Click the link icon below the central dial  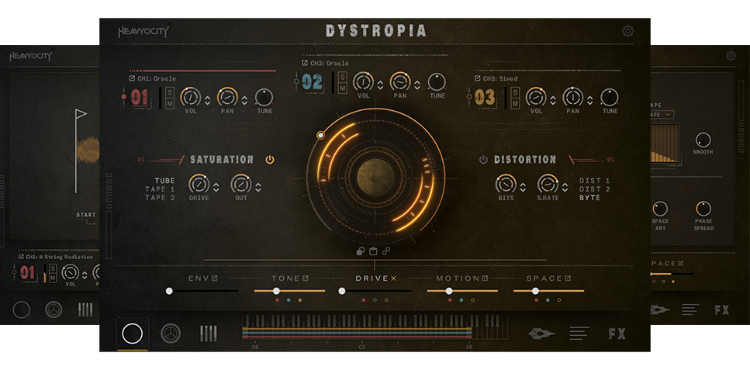point(385,251)
